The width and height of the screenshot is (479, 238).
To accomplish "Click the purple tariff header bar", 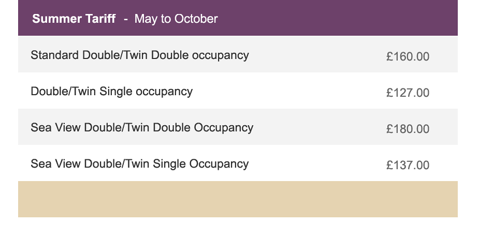I will pyautogui.click(x=238, y=18).
